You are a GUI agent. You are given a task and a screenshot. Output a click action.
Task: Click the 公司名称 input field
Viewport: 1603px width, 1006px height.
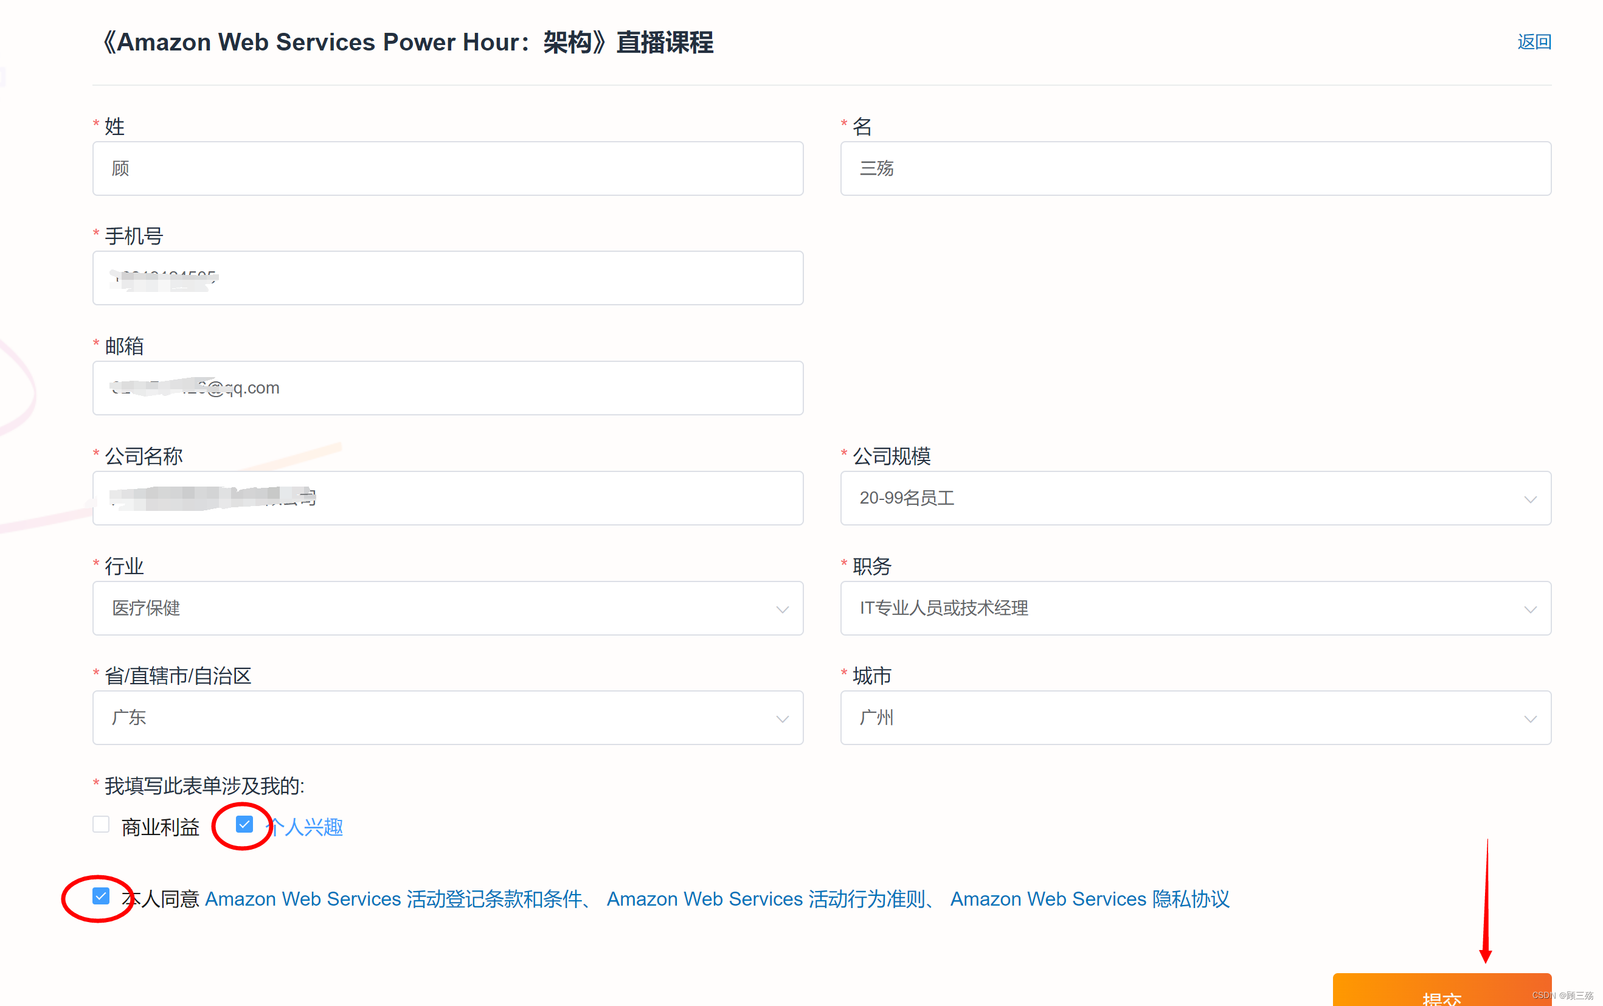(x=448, y=498)
